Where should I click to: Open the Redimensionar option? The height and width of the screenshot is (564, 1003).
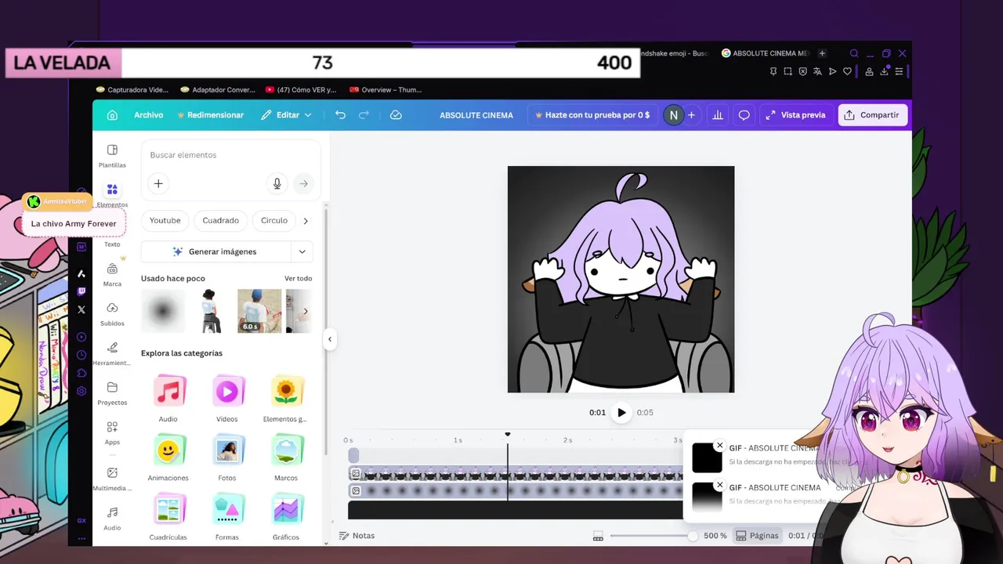[210, 115]
